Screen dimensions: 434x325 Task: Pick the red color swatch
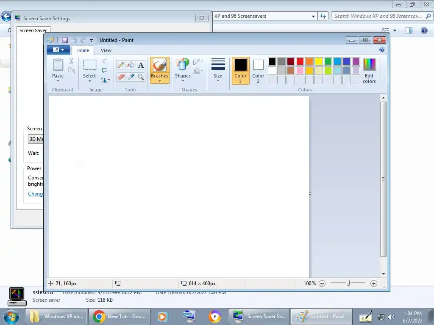pos(300,61)
